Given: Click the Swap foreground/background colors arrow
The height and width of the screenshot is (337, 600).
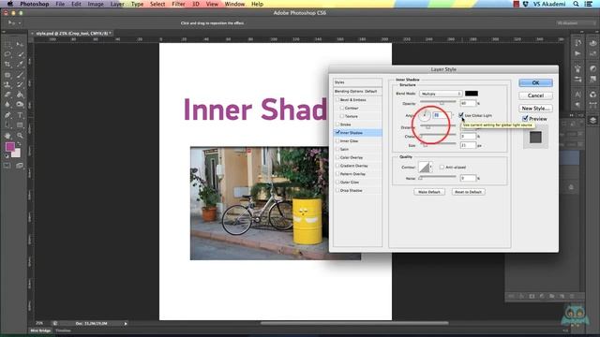Looking at the screenshot, I should [19, 143].
